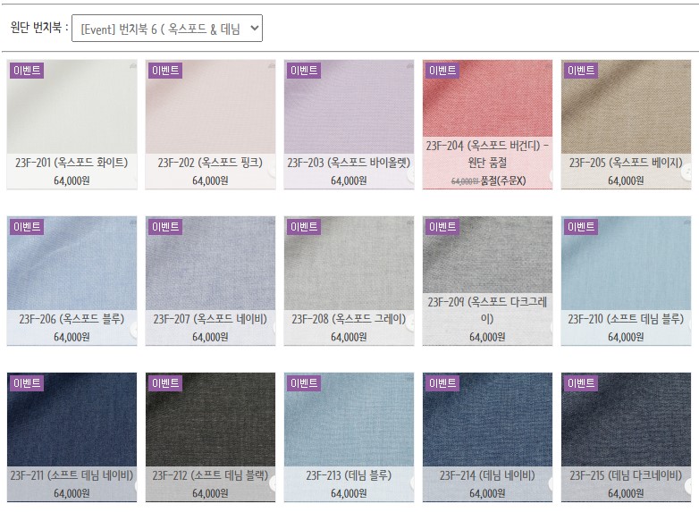Select the 23F-215 데님 다크네이비 fabric
Viewport: 699px width, 512px height.
tap(626, 437)
